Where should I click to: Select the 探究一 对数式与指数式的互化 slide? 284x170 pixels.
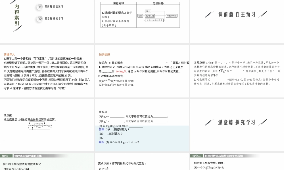tap(47, 161)
